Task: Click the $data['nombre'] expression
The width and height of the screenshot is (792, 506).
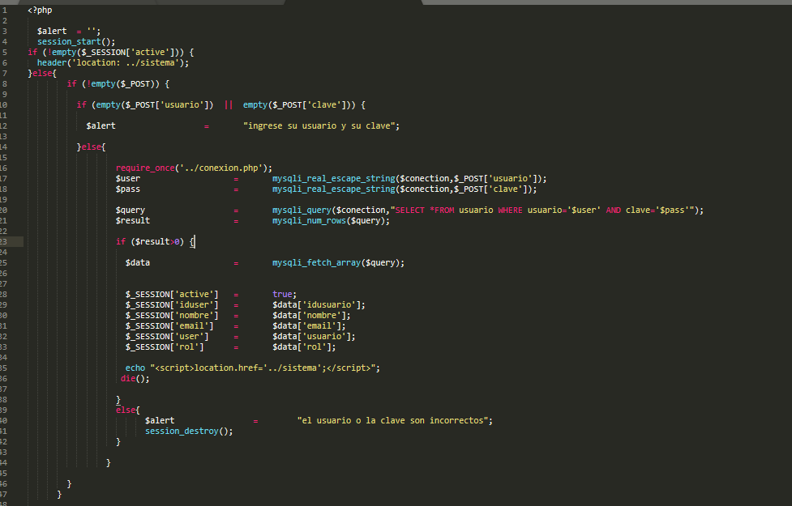Action: [x=309, y=316]
